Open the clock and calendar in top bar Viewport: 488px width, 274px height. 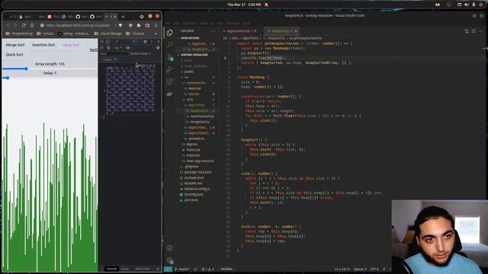[244, 5]
